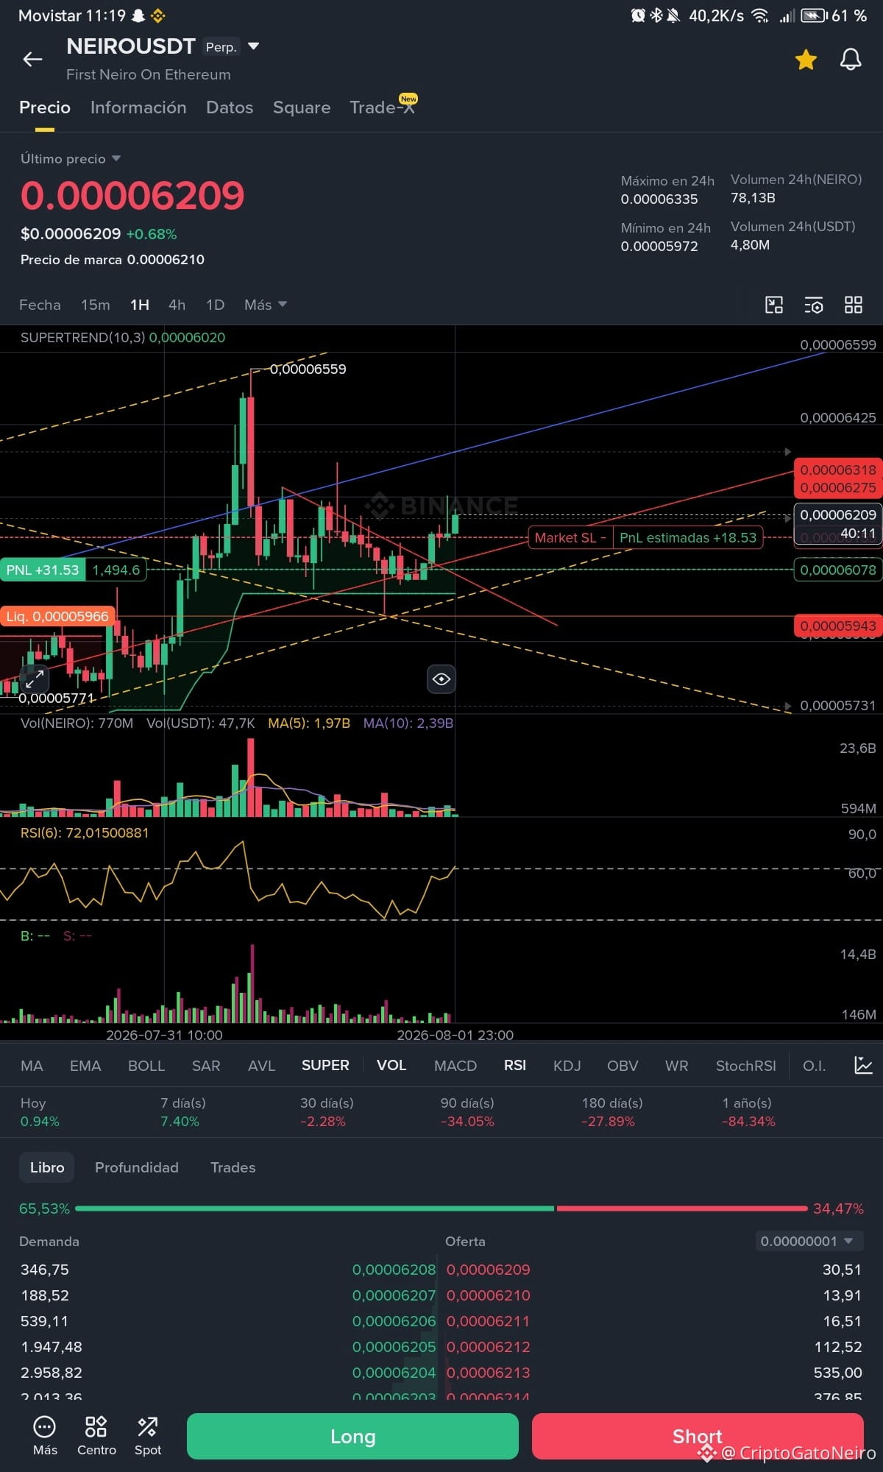Toggle the AVL indicator

point(261,1066)
